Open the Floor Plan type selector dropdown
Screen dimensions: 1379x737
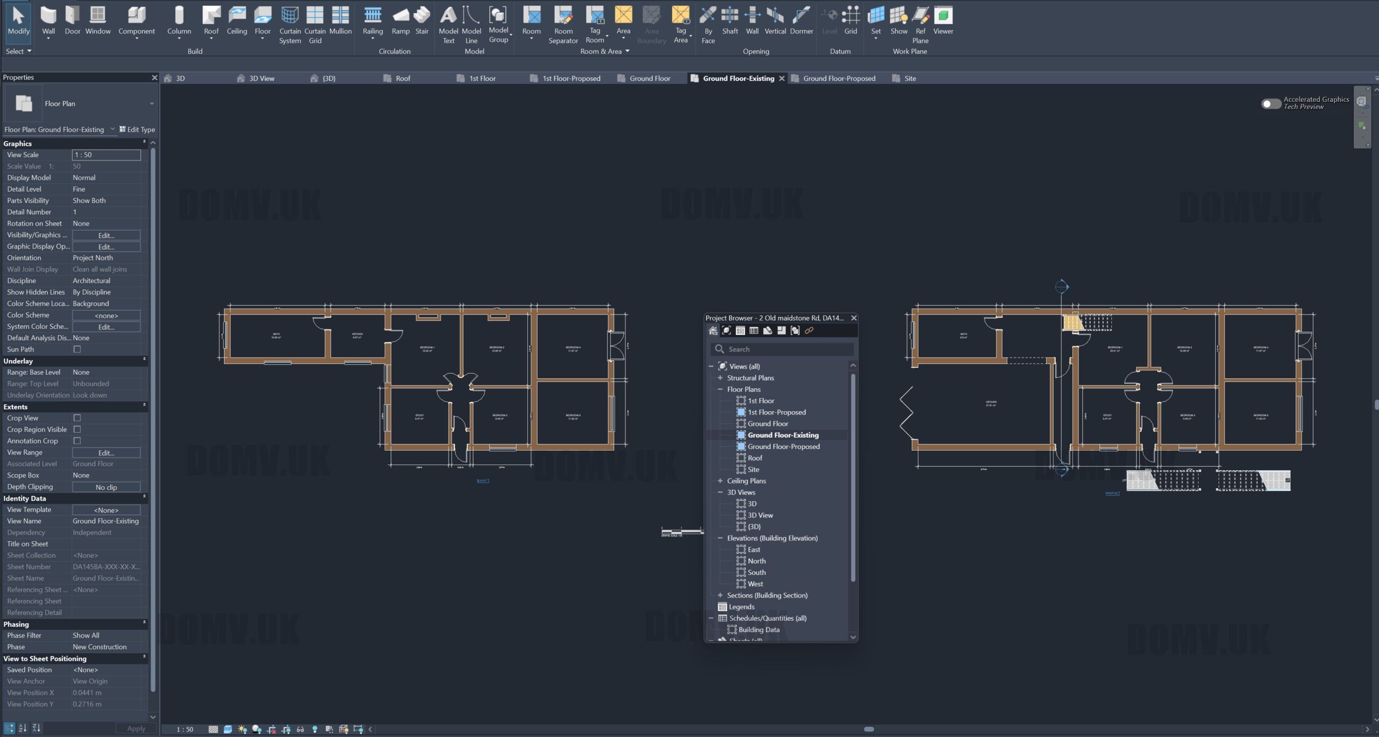pyautogui.click(x=151, y=104)
